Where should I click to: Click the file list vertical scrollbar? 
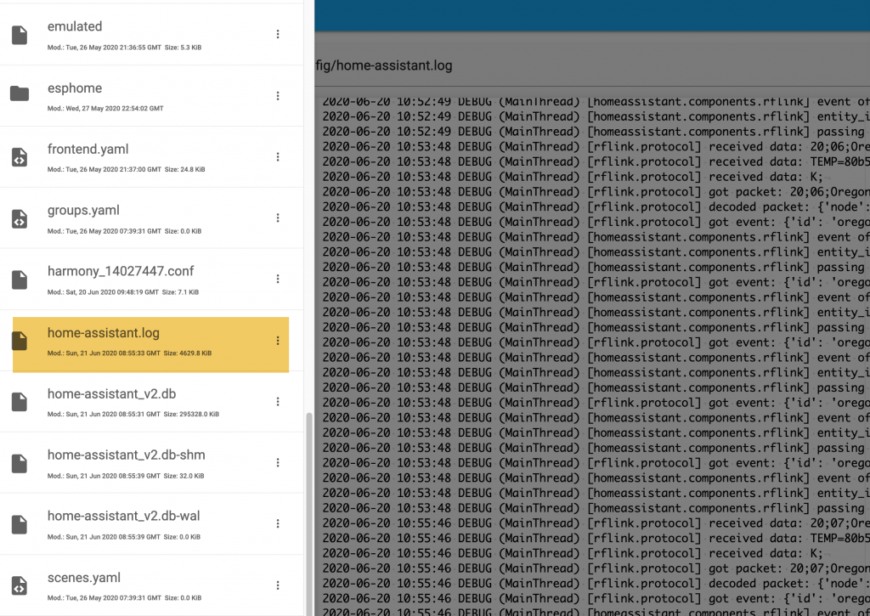click(x=308, y=510)
